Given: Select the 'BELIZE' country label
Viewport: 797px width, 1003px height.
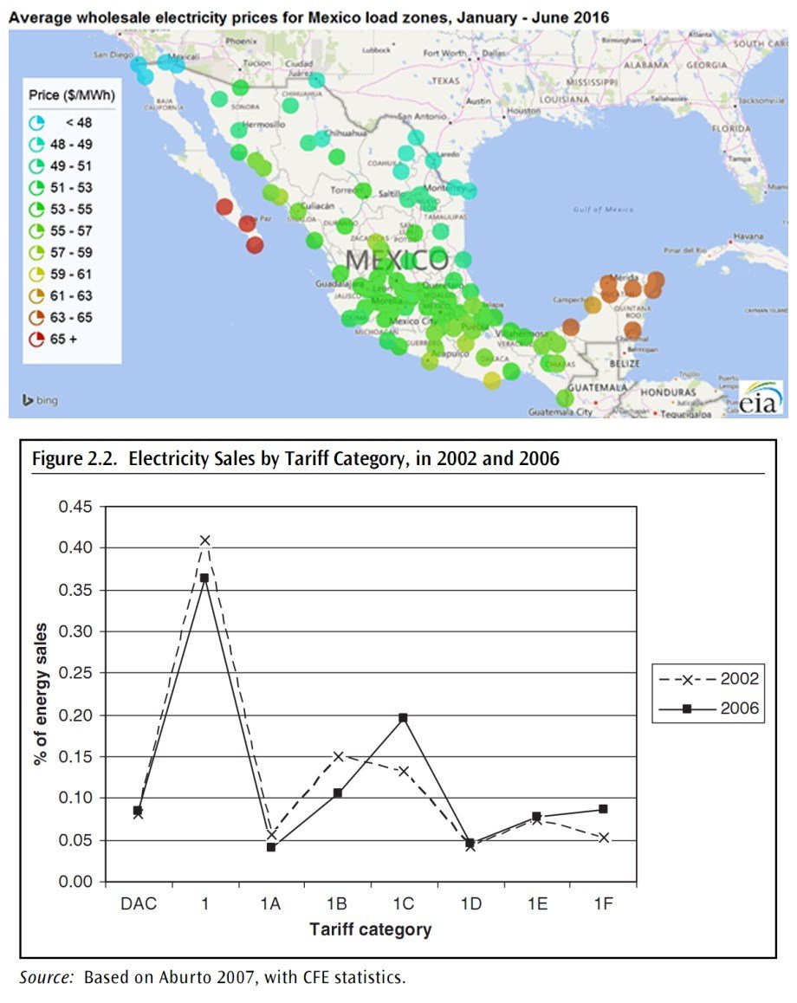Looking at the screenshot, I should (625, 363).
